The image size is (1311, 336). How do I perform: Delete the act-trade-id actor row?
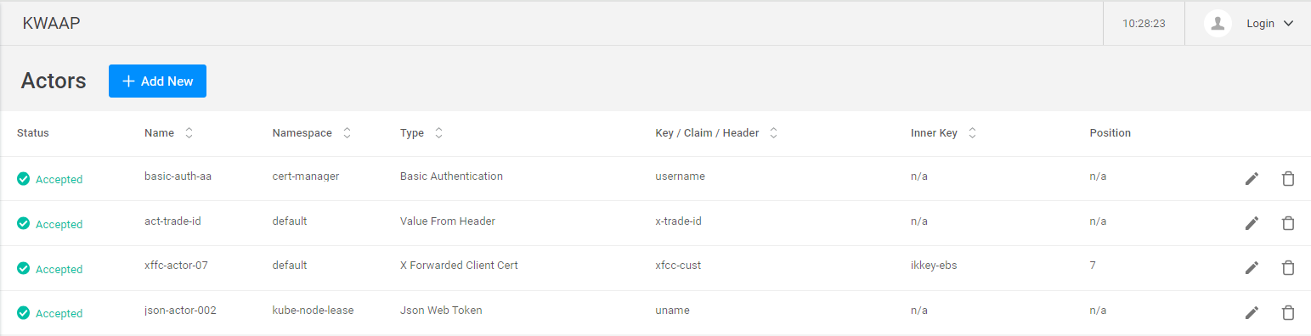[1288, 222]
